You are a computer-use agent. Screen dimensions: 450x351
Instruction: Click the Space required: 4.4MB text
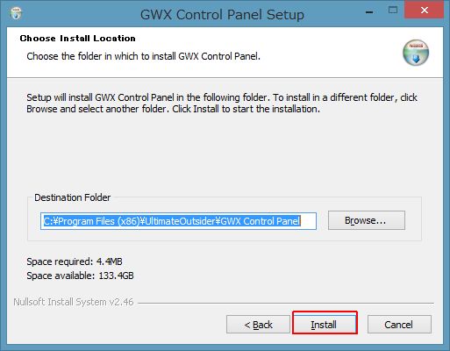[75, 261]
